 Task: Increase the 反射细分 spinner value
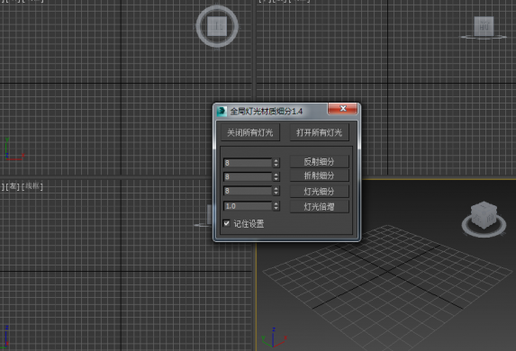point(276,160)
